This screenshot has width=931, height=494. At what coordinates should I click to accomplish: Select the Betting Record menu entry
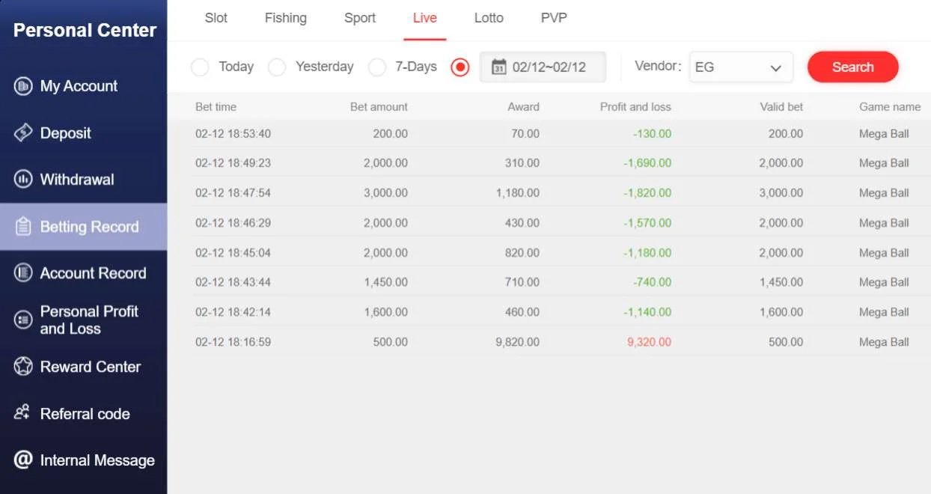pyautogui.click(x=83, y=227)
